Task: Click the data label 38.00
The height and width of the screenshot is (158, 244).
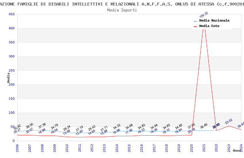Action: [x=30, y=126]
